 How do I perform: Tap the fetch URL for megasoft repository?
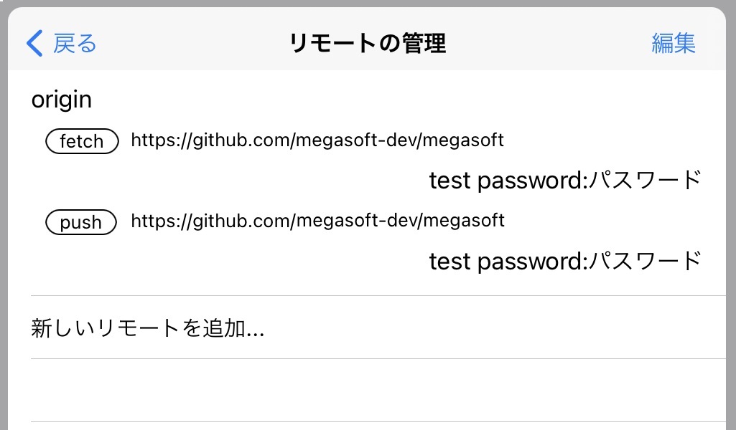pos(317,140)
